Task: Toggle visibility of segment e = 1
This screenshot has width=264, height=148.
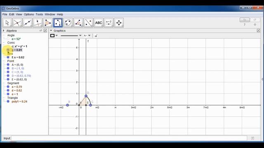Action: (x=8, y=94)
